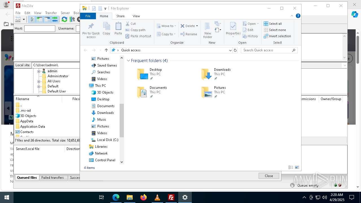The image size is (361, 203).
Task: Open the Delete dropdown arrow
Action: click(x=197, y=26)
